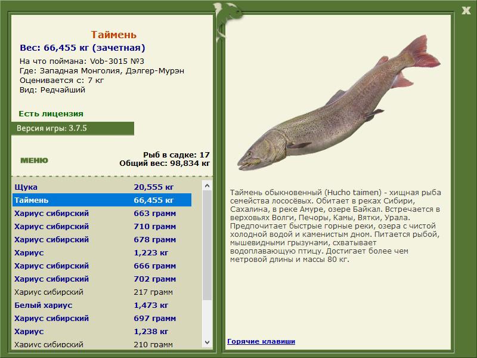Click the Есть лицензия label
477x358 pixels.
tap(51, 113)
